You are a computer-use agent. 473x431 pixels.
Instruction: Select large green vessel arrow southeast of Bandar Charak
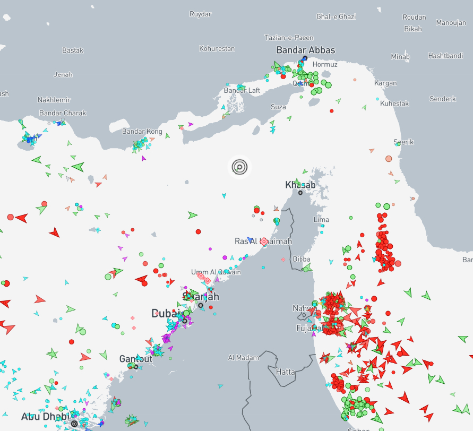click(78, 167)
